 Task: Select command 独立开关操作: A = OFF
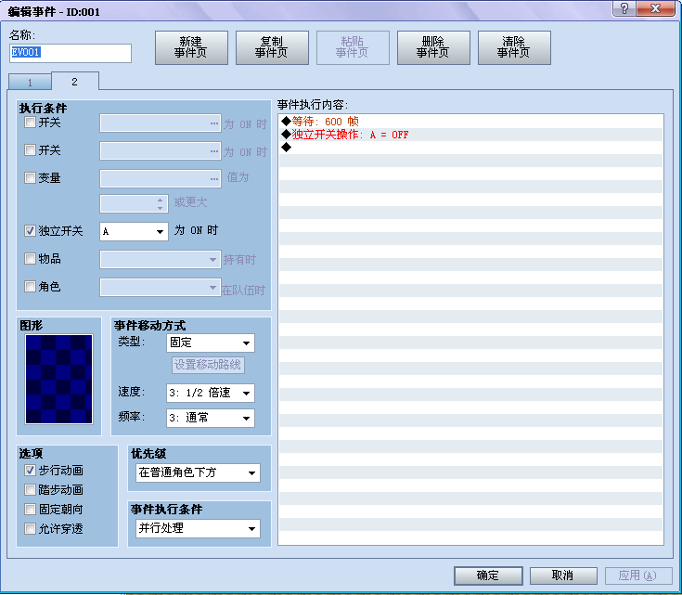point(471,135)
